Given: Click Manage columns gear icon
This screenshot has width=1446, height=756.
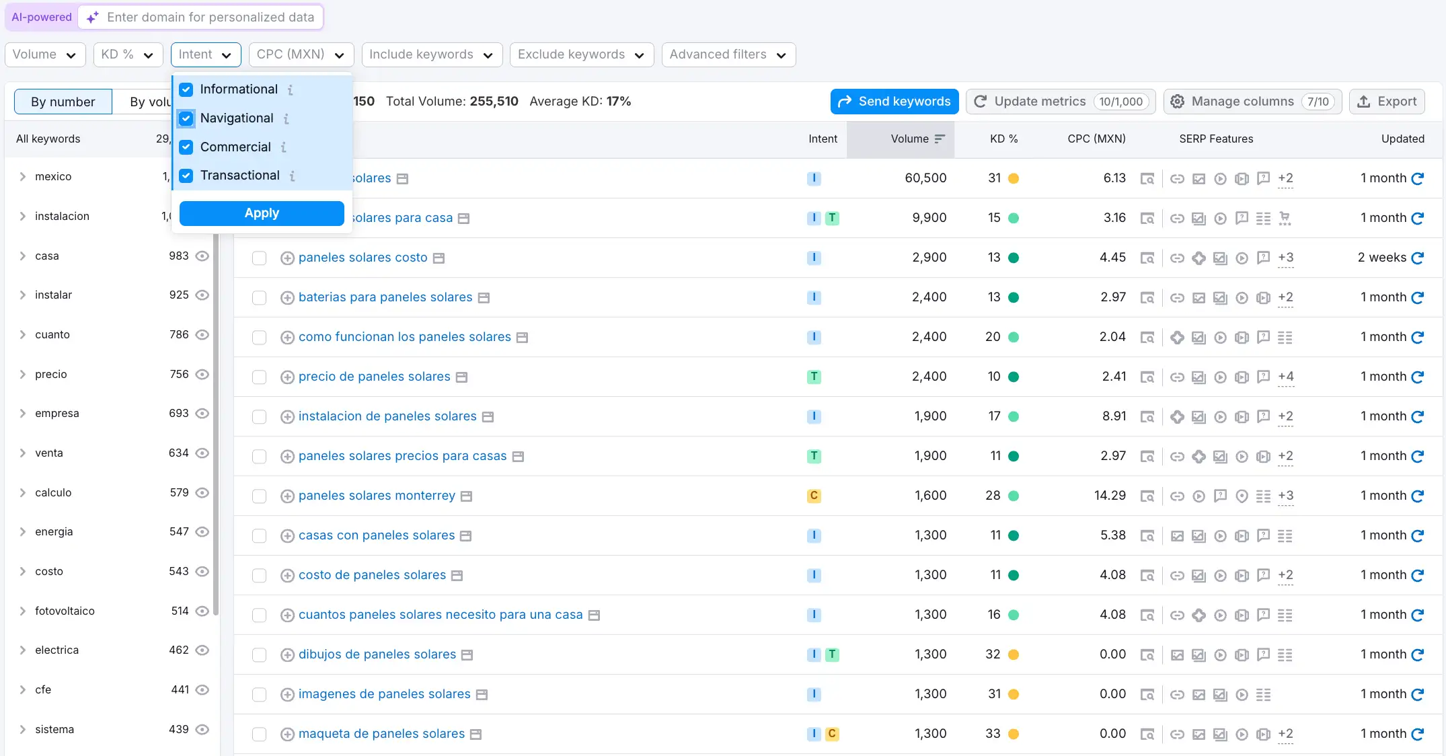Looking at the screenshot, I should click(x=1177, y=102).
